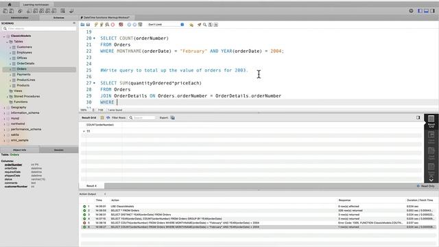Open the home screen tab icon
This screenshot has width=439, height=247.
tap(10, 5)
